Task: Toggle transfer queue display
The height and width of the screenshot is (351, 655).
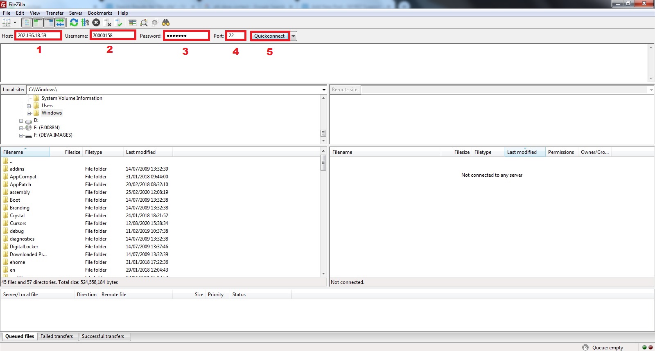Action: [60, 23]
